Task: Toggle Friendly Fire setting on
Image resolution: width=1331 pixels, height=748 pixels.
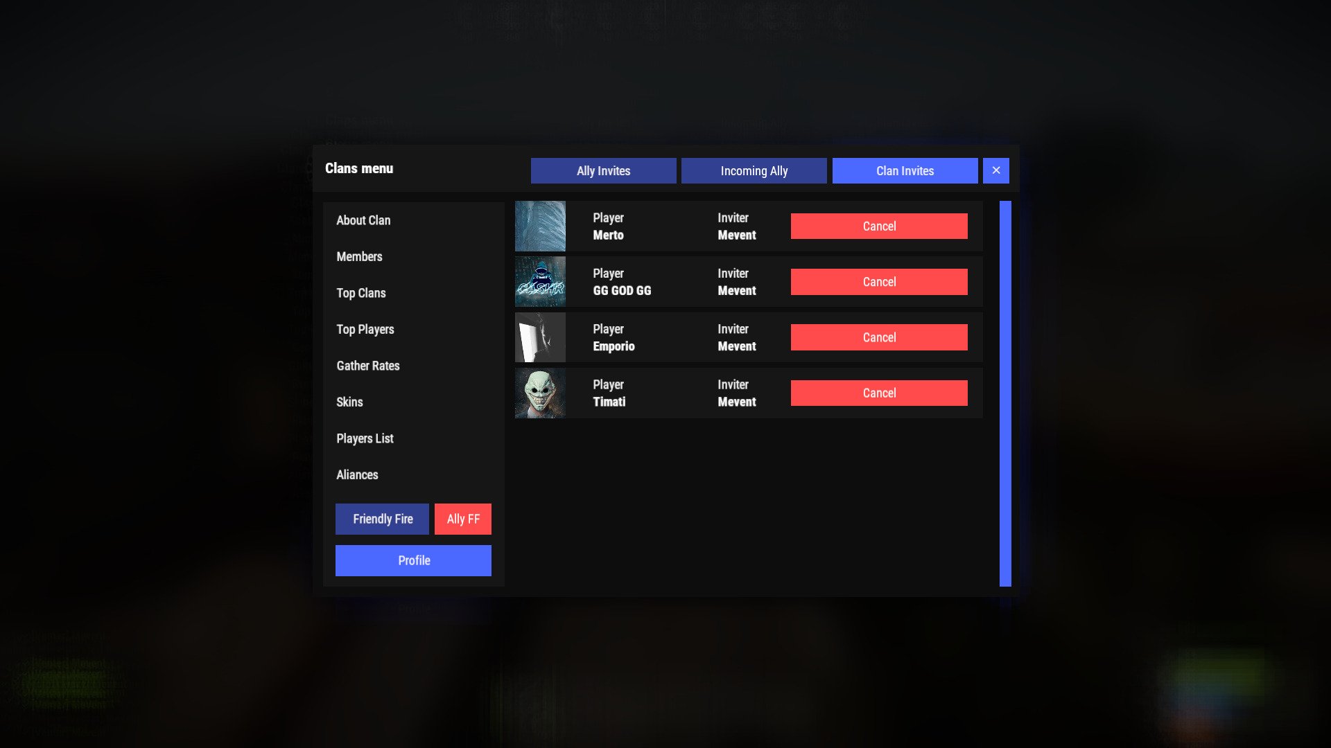Action: [x=382, y=519]
